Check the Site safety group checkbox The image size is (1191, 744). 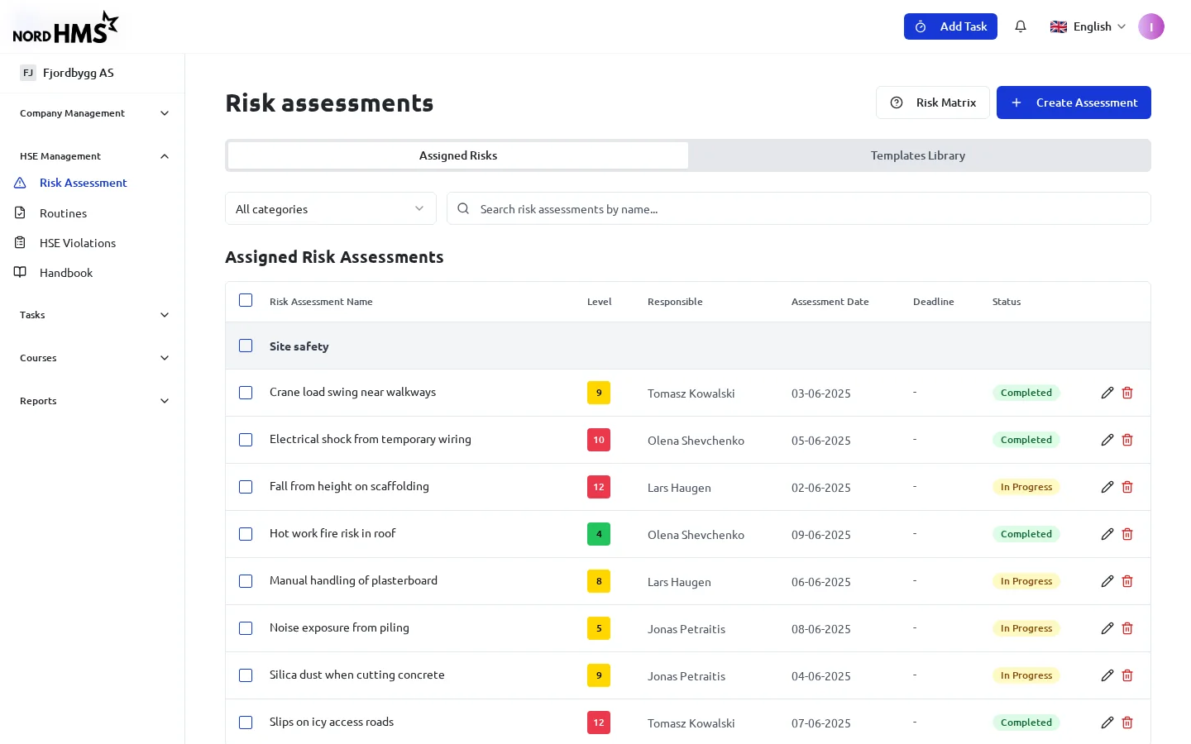(x=246, y=346)
